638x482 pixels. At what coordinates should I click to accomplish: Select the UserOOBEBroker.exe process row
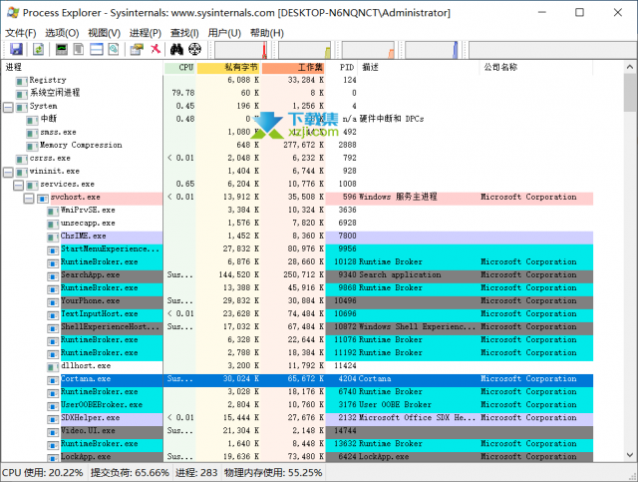click(x=297, y=405)
